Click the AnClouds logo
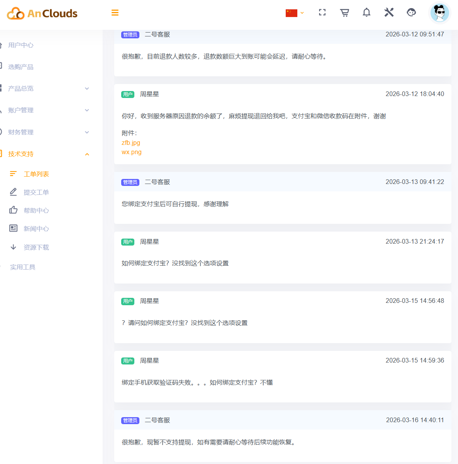 click(42, 13)
